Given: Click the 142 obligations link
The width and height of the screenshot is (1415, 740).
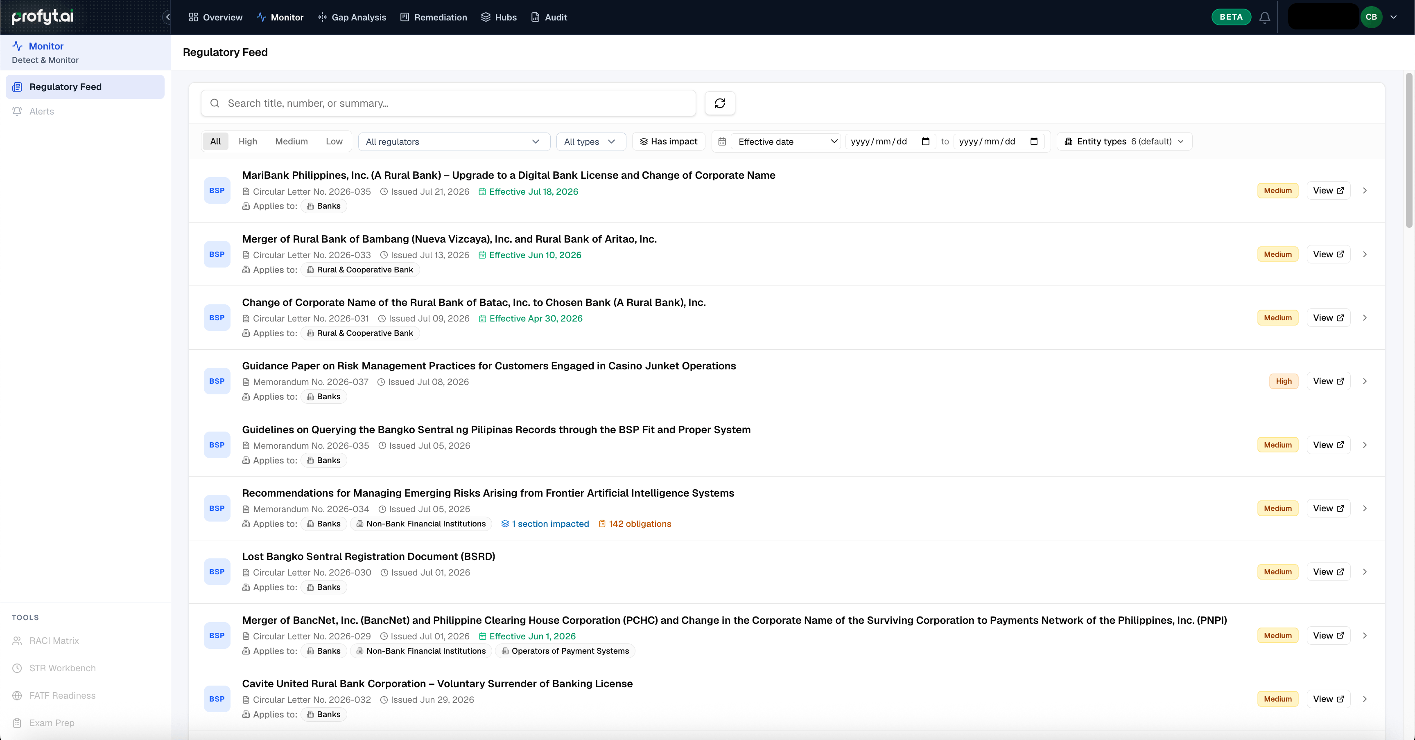Looking at the screenshot, I should point(635,524).
